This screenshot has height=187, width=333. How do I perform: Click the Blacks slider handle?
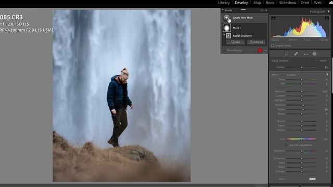(x=302, y=114)
